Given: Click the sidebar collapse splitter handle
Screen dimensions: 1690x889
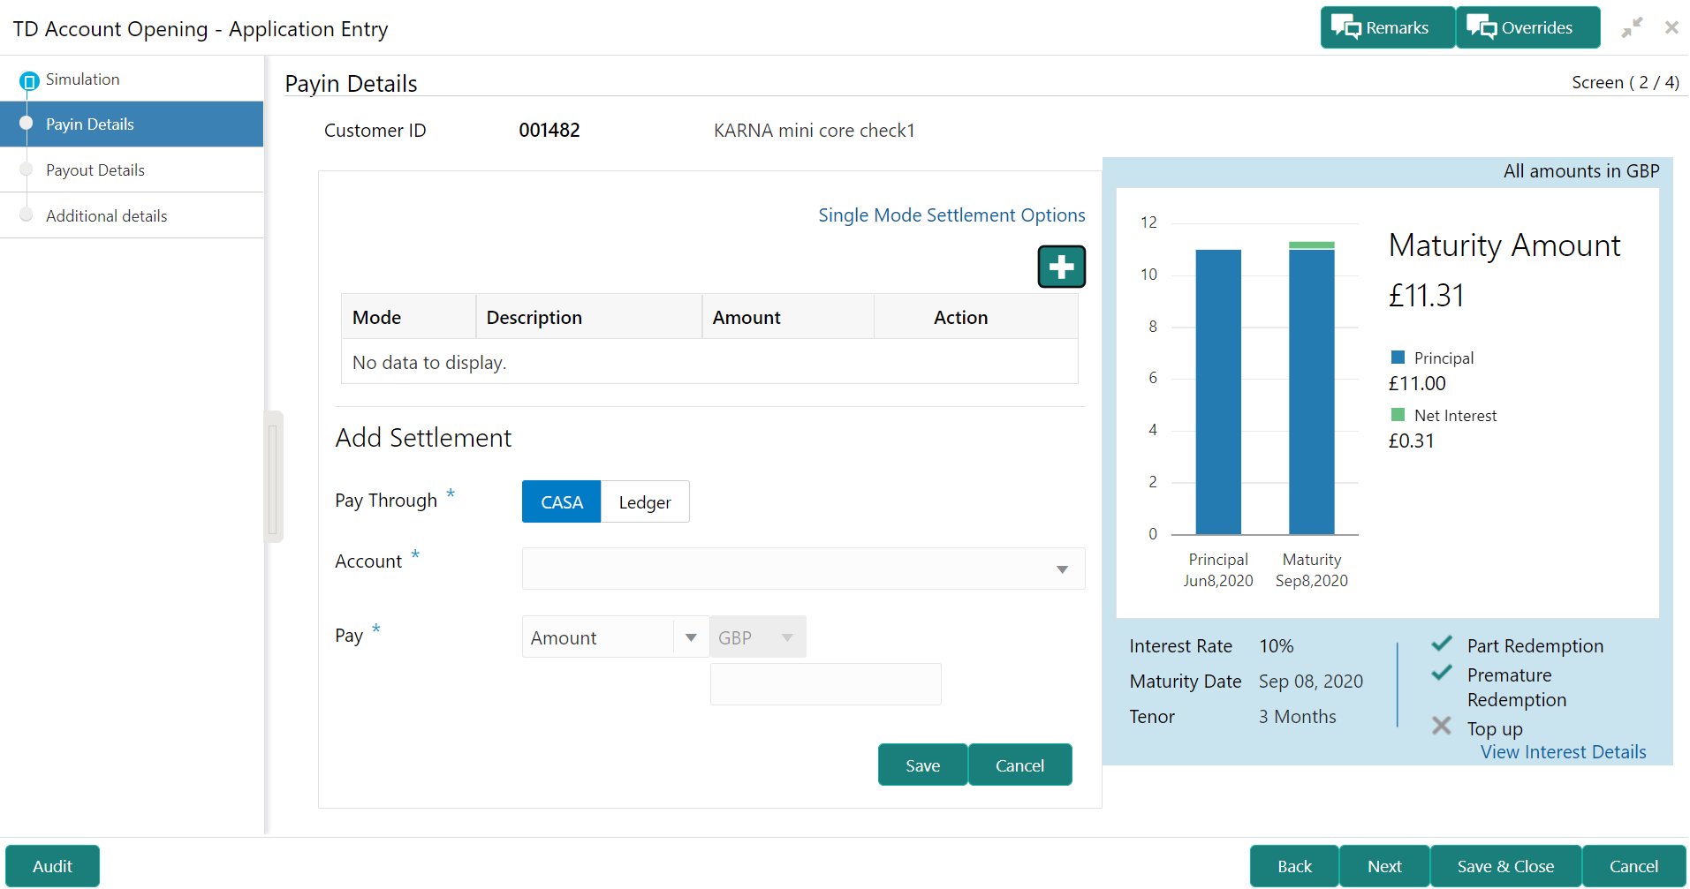Looking at the screenshot, I should pos(273,477).
